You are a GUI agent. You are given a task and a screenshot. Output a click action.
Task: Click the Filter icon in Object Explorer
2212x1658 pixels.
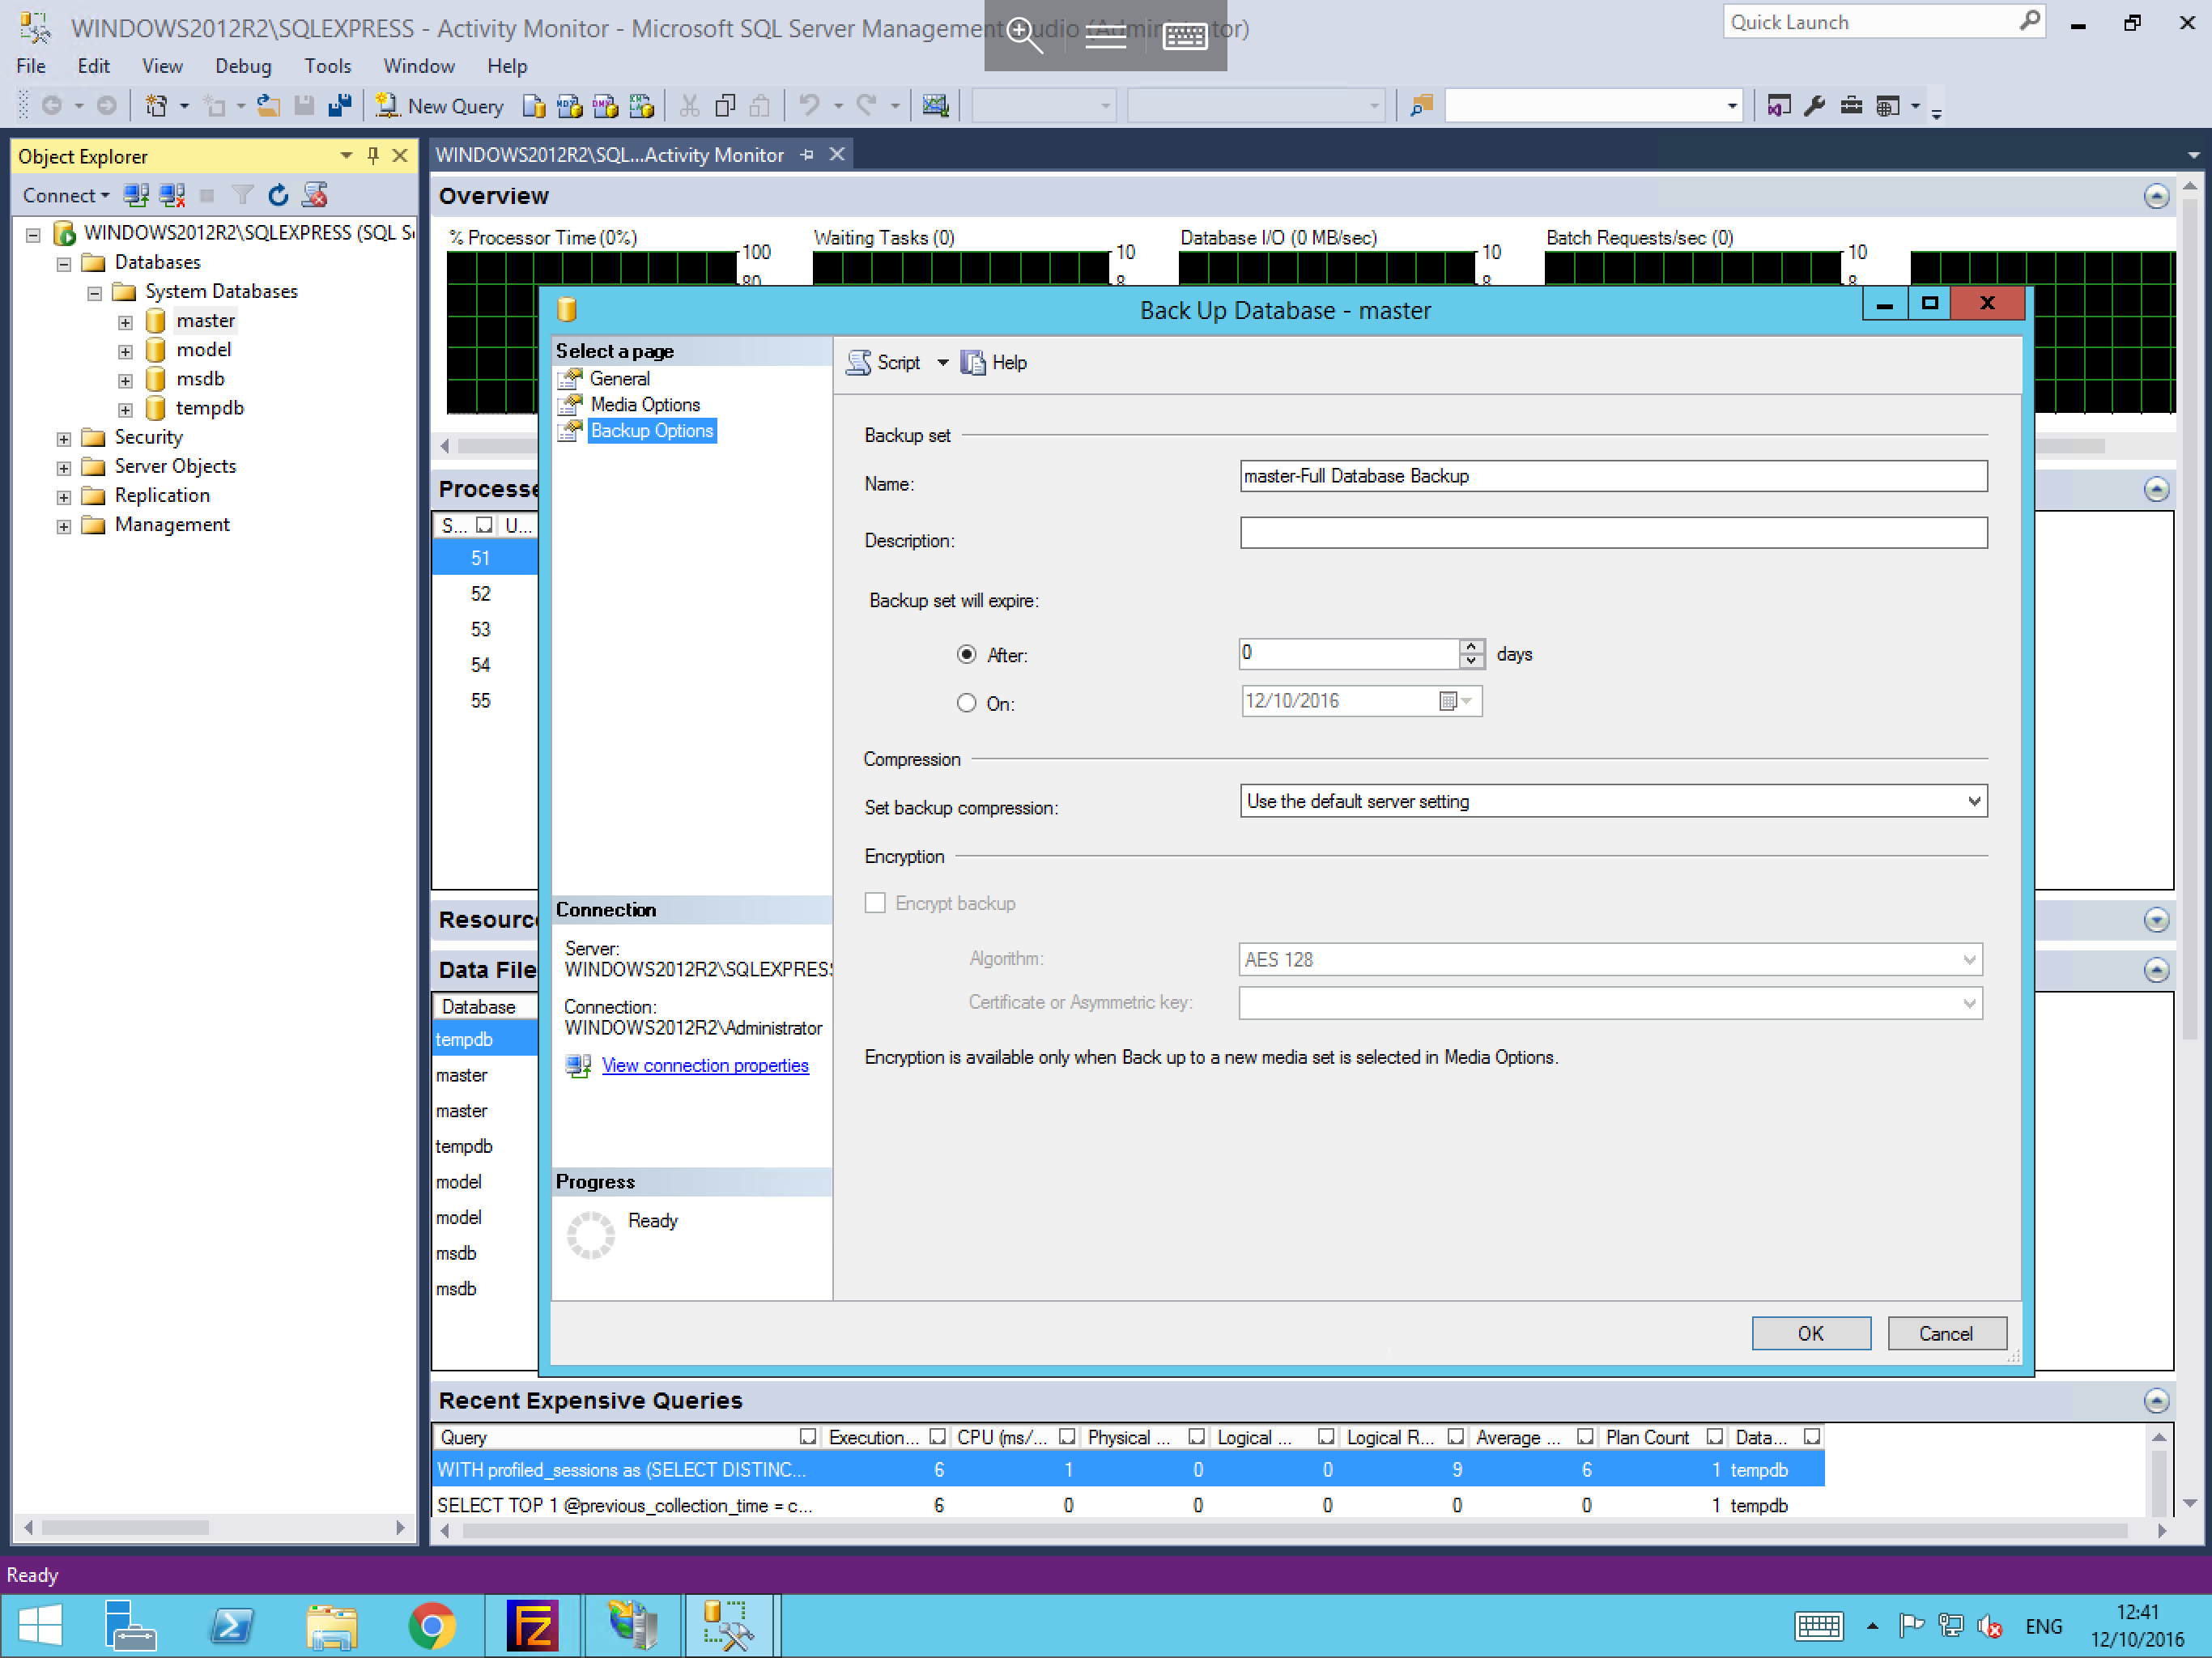pos(242,195)
